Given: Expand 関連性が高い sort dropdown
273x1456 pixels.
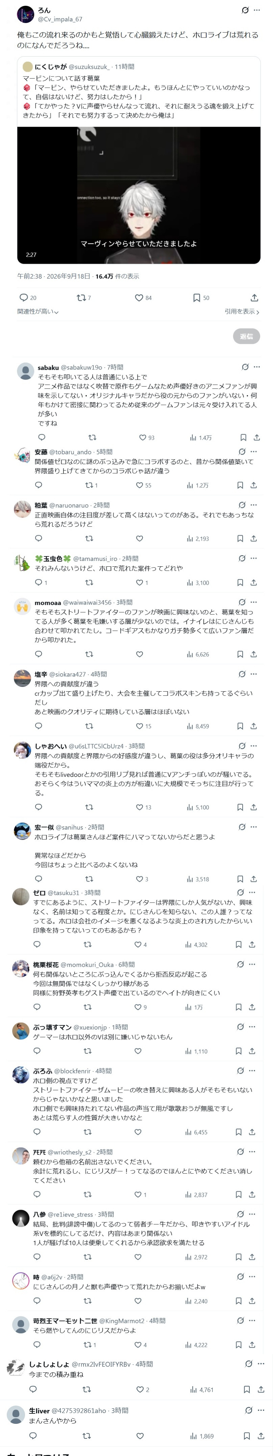Looking at the screenshot, I should click(38, 311).
